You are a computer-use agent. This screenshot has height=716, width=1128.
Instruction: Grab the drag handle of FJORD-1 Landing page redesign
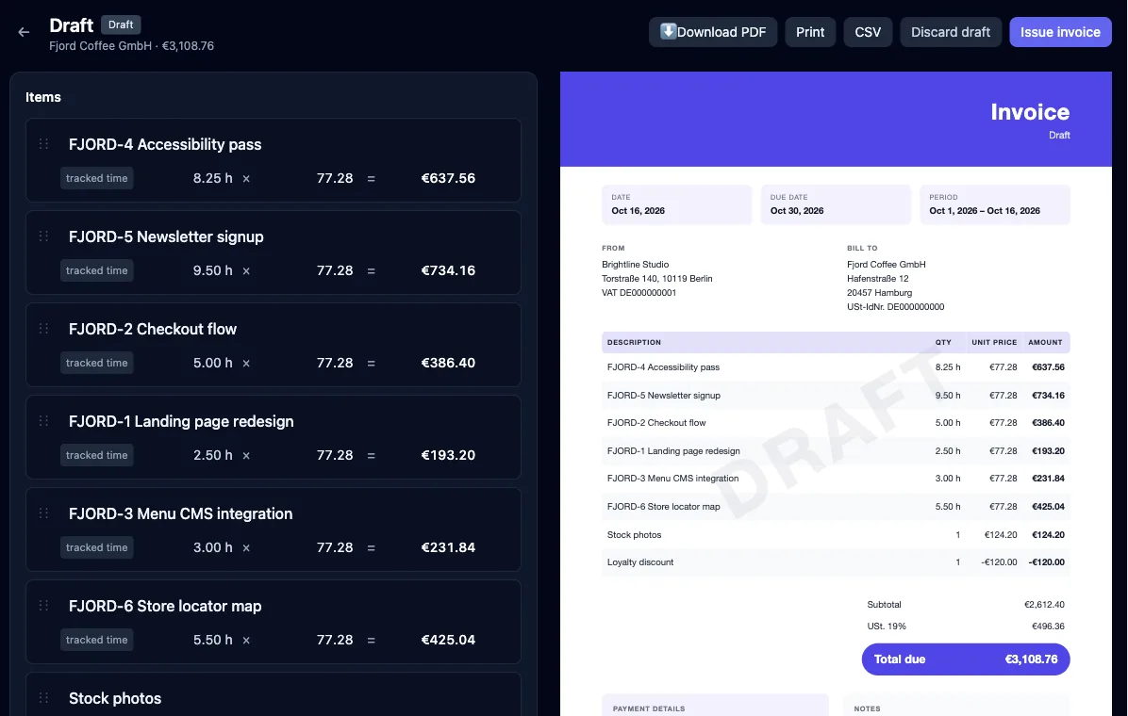point(44,420)
